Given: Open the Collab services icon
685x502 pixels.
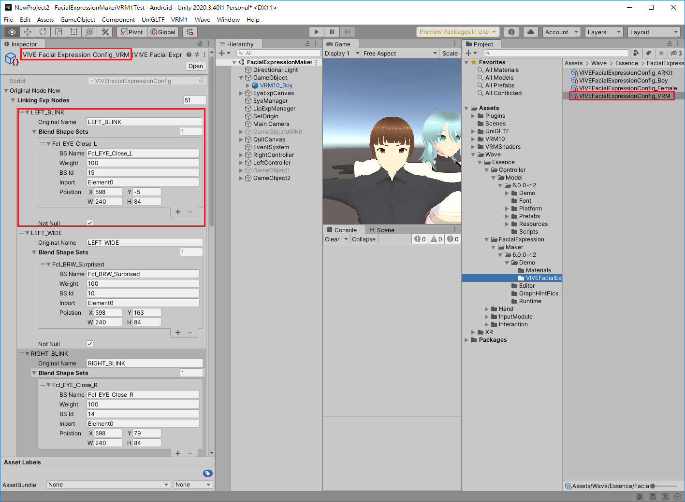Looking at the screenshot, I should [511, 32].
